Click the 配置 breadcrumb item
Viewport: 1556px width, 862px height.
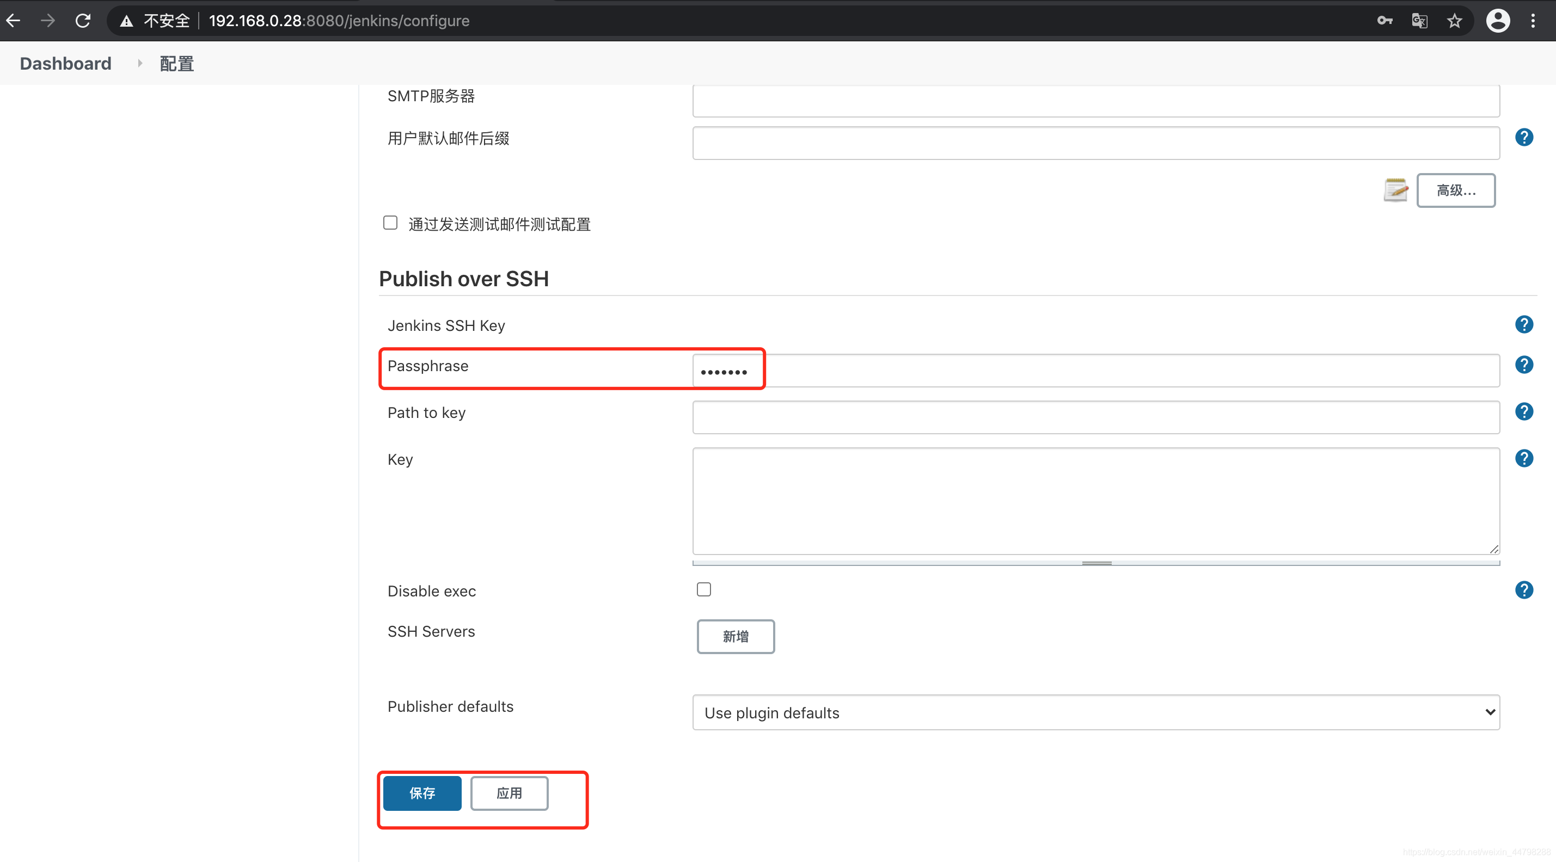tap(176, 63)
